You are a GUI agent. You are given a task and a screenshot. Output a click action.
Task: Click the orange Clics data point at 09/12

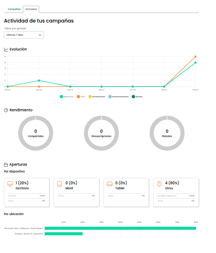pos(195,57)
